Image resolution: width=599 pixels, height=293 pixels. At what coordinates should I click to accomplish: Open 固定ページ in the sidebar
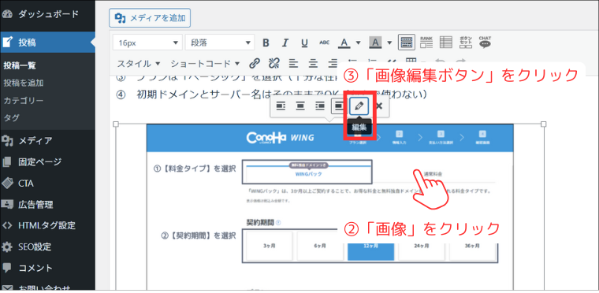coord(47,162)
